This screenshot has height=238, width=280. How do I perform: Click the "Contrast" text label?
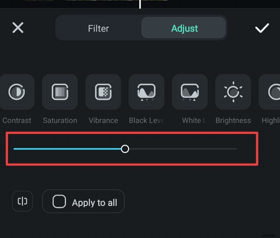pyautogui.click(x=17, y=120)
